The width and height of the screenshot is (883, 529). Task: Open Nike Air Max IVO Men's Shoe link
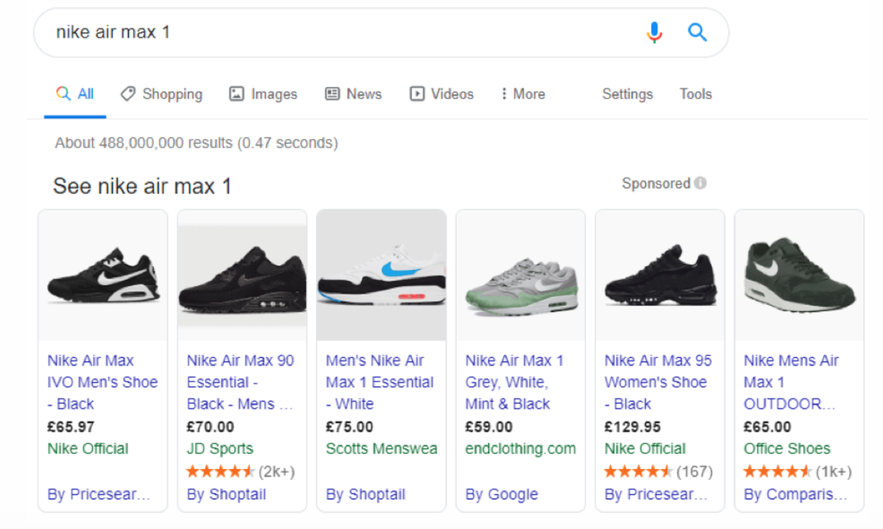coord(102,382)
